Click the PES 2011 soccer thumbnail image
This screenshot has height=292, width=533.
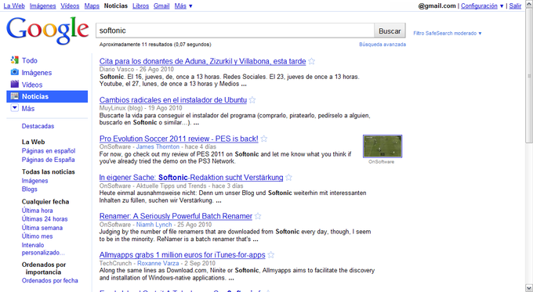click(383, 146)
